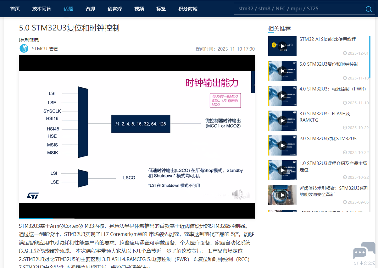
Task: Open the 创客秀 nav item
Action: pyautogui.click(x=114, y=9)
